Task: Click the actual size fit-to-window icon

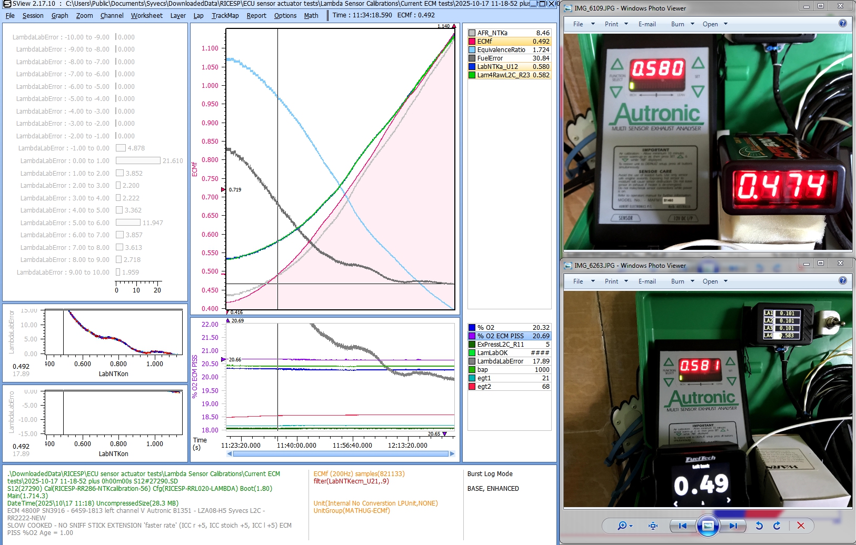Action: pos(653,526)
